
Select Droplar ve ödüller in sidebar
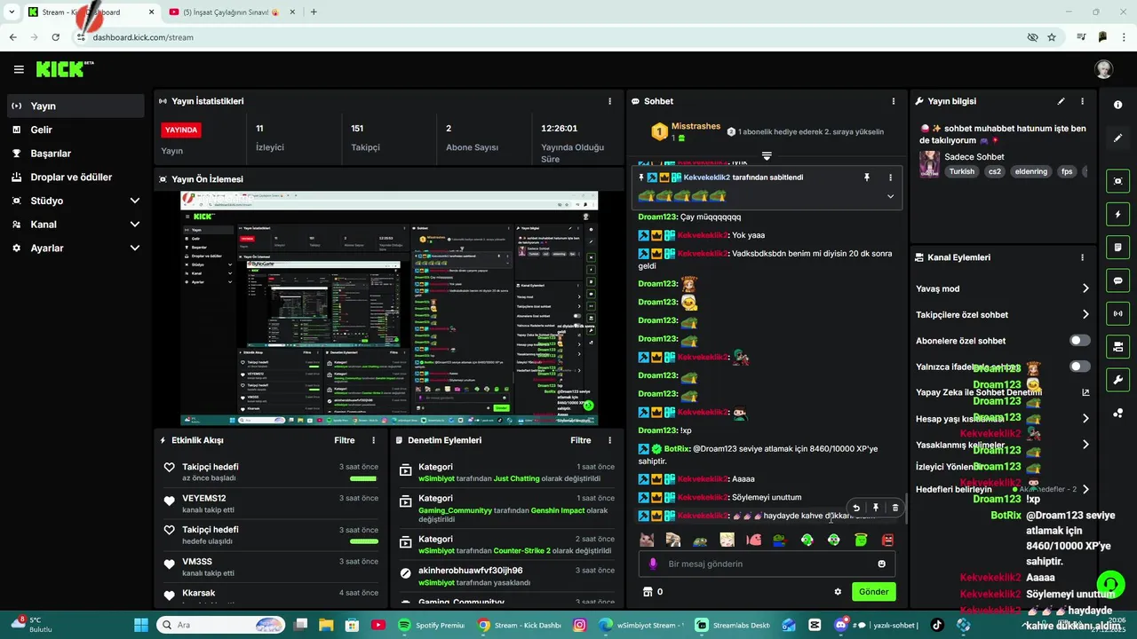(x=76, y=177)
